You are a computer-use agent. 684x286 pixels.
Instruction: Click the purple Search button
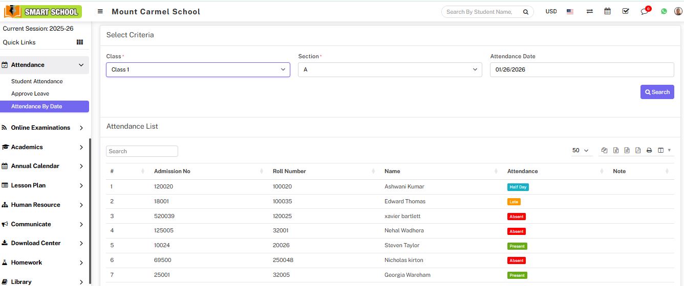pos(657,92)
